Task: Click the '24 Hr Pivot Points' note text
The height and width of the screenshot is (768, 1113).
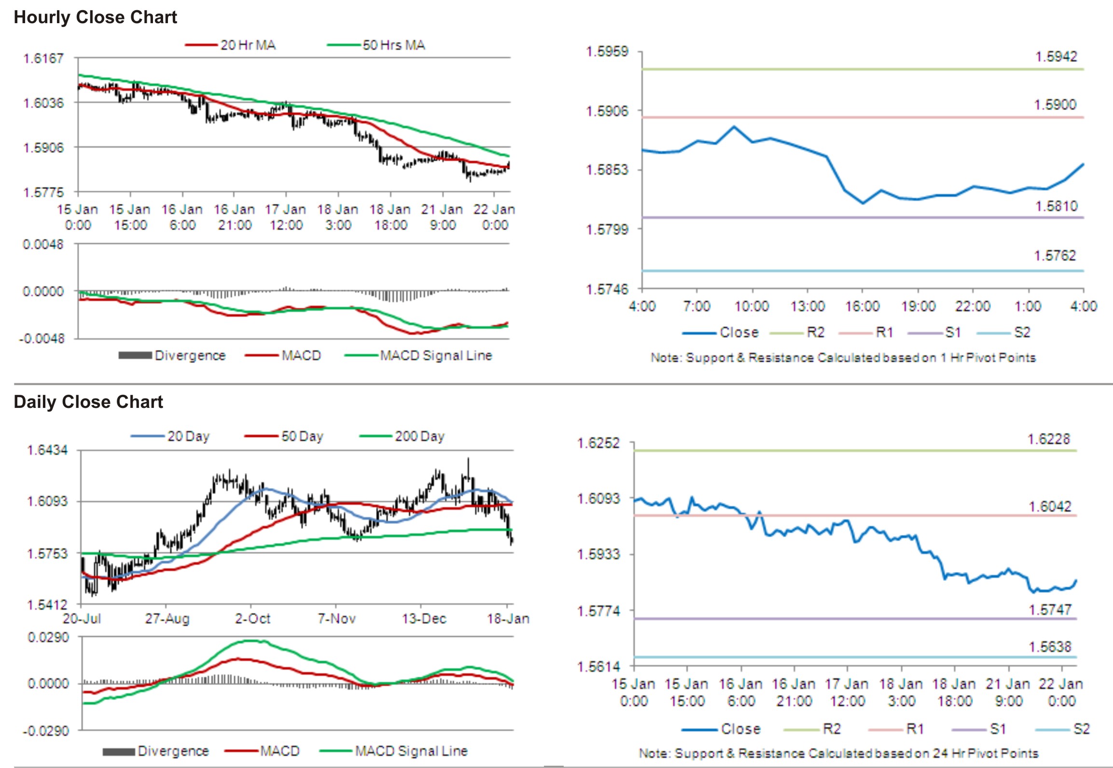Action: click(985, 753)
